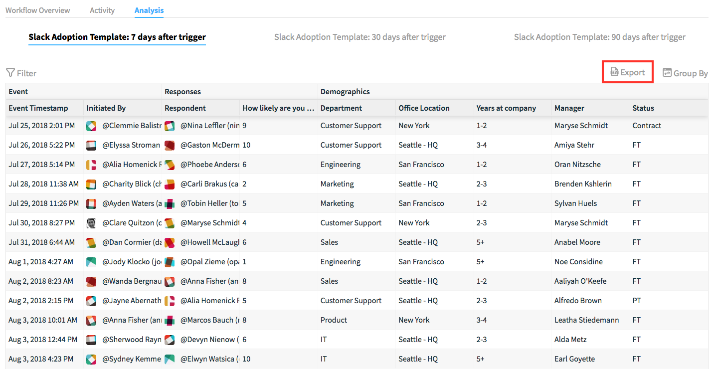This screenshot has height=369, width=714.
Task: Click manager name Leatha Stiedemann
Action: (586, 320)
